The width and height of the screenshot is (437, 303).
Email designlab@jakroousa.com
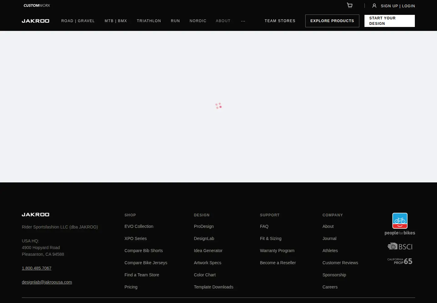(x=47, y=282)
